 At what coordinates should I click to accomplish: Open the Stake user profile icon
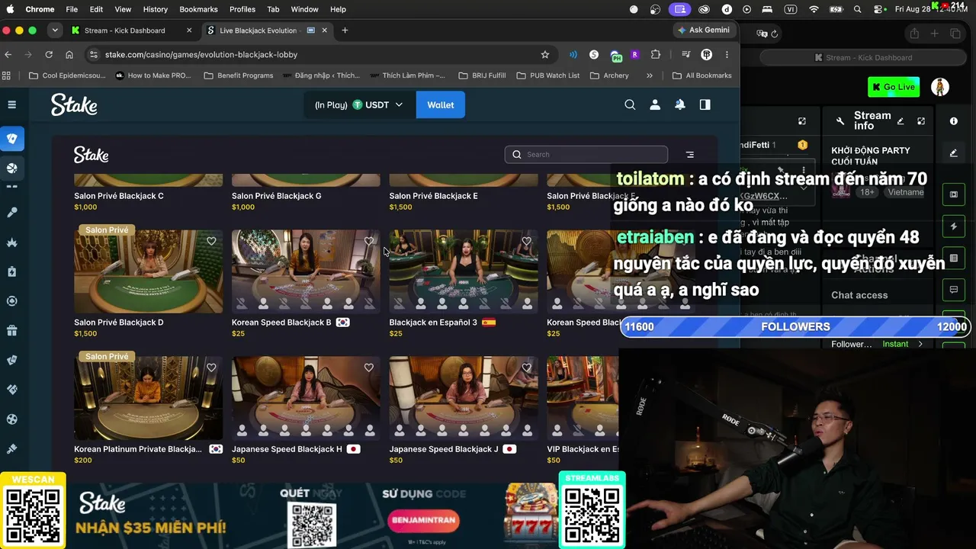coord(655,105)
